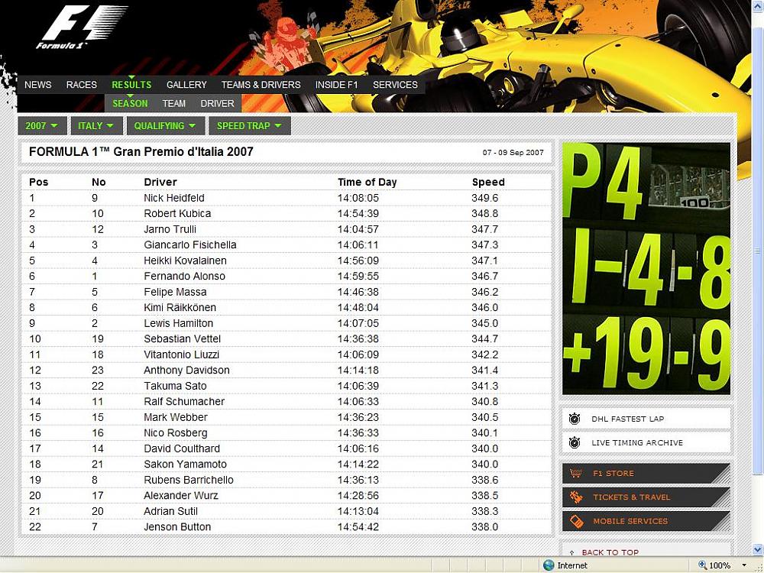Select the TEAM sub-tab
764x573 pixels.
pos(174,103)
